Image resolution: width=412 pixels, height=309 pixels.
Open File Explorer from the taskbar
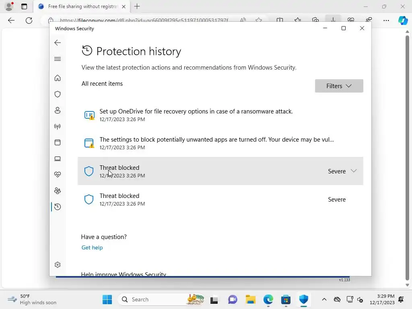tap(250, 299)
